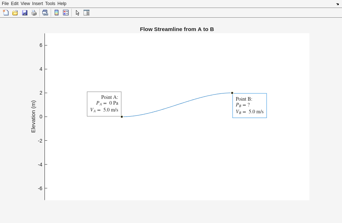This screenshot has height=223, width=342.
Task: Print the figure using the printer icon
Action: (x=34, y=13)
